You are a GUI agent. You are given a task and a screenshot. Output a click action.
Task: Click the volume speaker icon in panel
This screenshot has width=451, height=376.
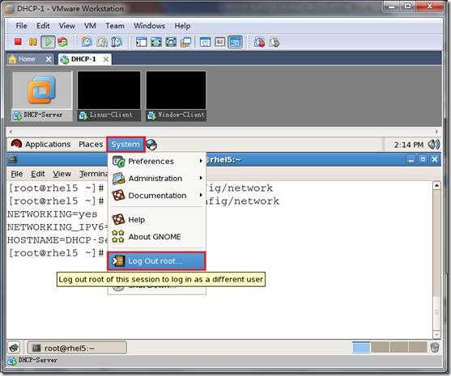(x=434, y=144)
